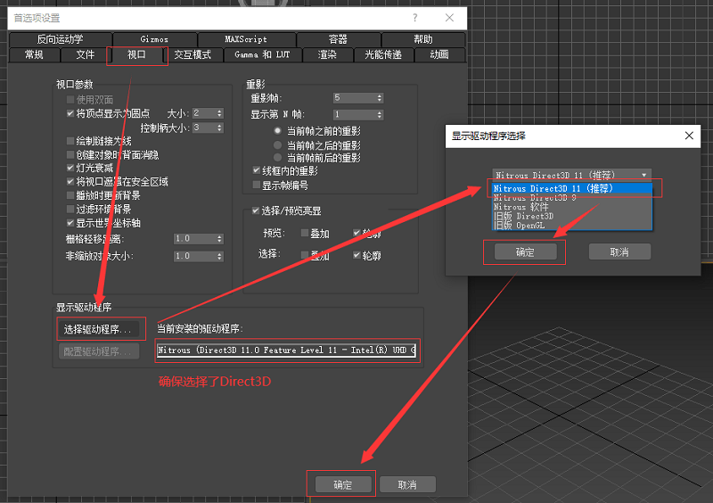
Task: Click the 重影帧 spinner arrows
Action: click(380, 98)
